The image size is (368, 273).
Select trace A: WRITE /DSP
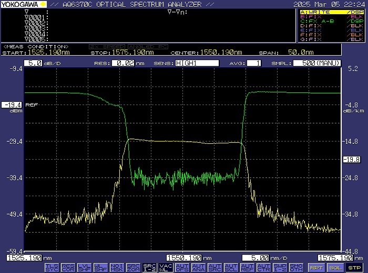pyautogui.click(x=332, y=12)
